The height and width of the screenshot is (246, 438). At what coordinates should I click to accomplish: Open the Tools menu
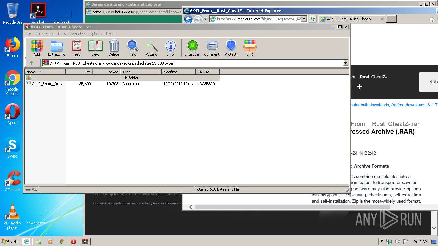point(62,33)
